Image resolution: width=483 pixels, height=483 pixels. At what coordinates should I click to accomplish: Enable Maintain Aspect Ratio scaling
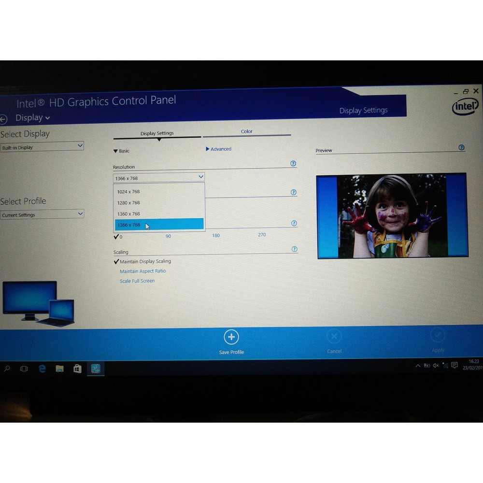[x=142, y=271]
